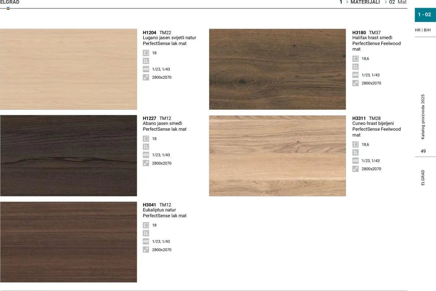
Task: Click the grain direction IL icon under H3180
Action: [x=355, y=67]
